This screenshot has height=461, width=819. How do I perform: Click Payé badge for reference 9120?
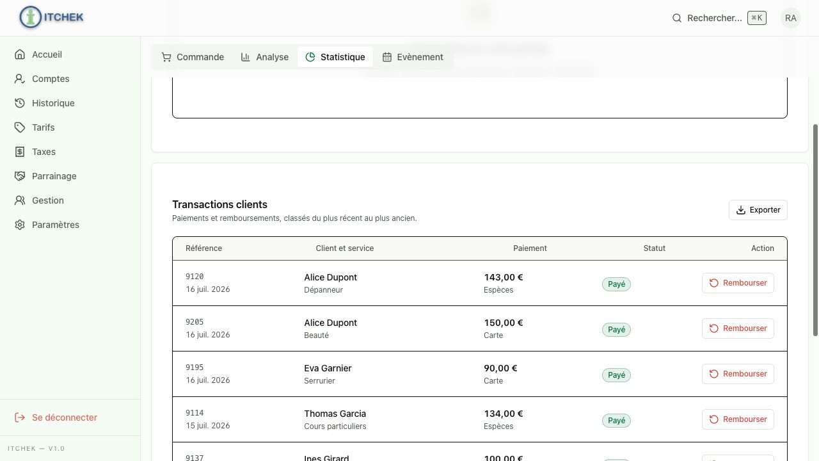tap(616, 284)
